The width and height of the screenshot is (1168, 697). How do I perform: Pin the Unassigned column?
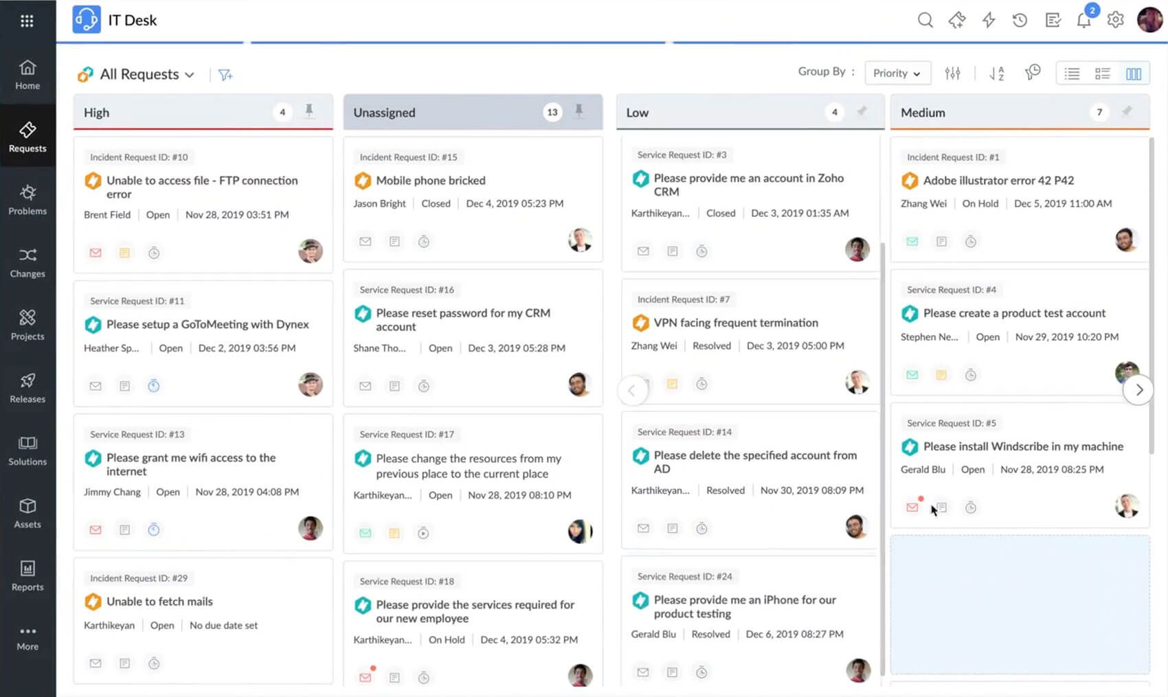(579, 111)
